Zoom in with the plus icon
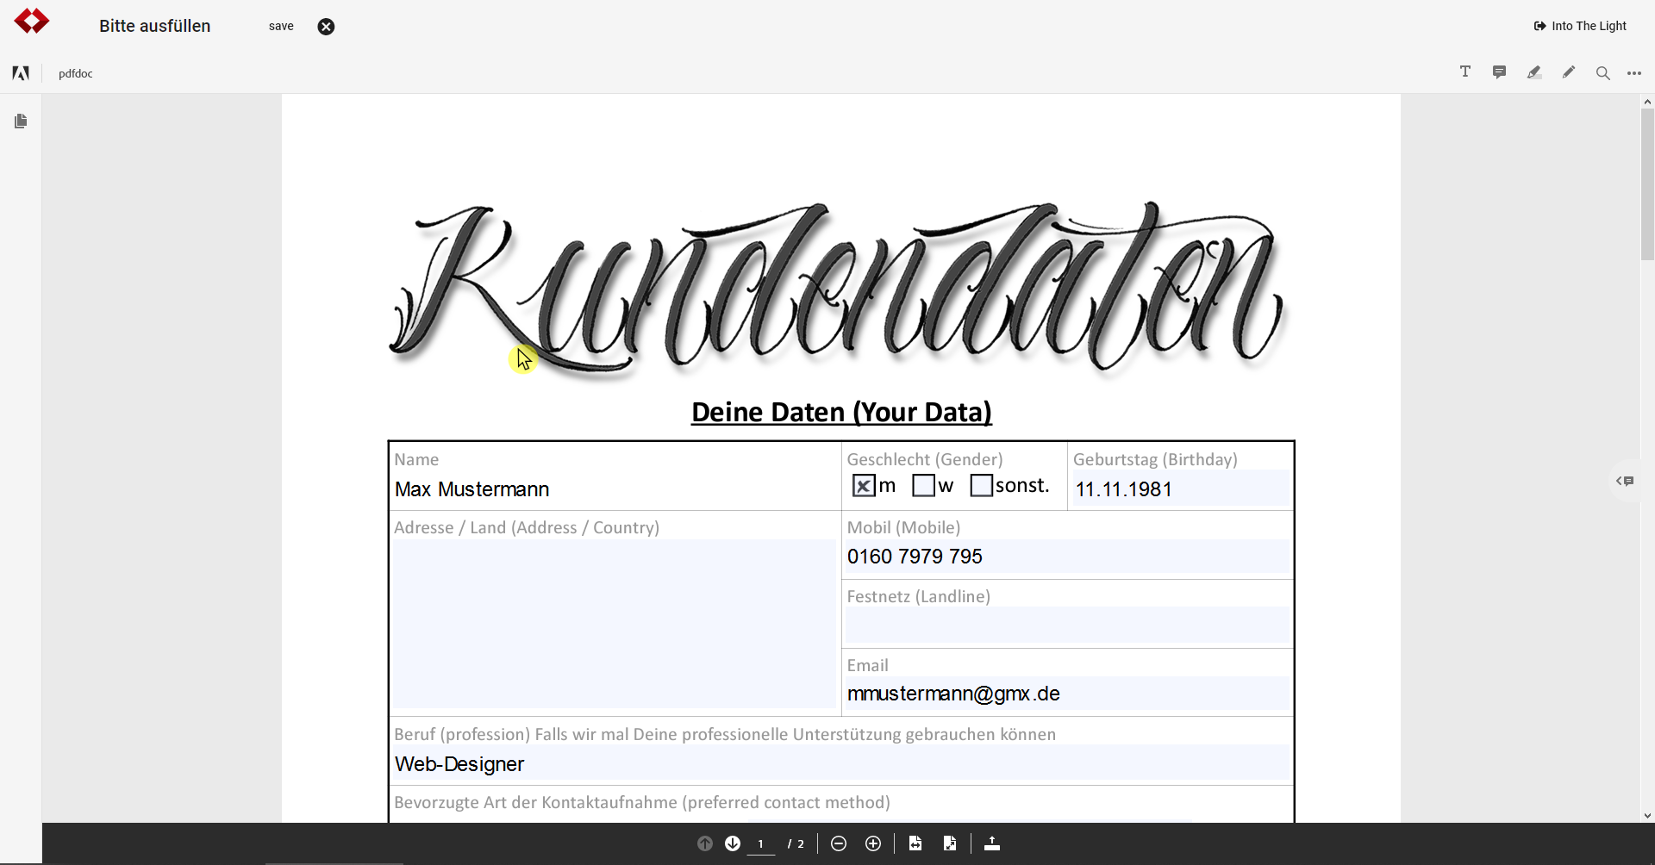This screenshot has height=865, width=1655. pos(873,843)
